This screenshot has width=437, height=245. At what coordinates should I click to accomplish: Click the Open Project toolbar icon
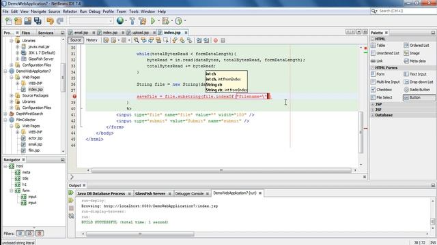coord(27,21)
